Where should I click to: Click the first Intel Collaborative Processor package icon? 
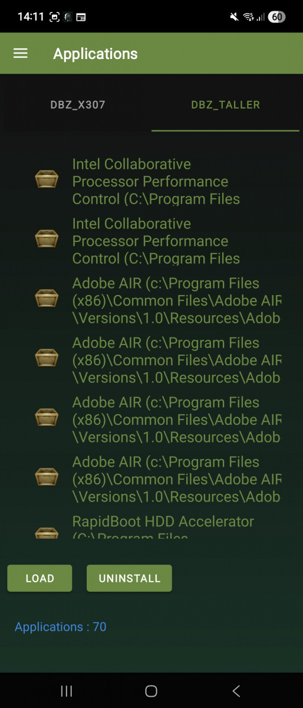pyautogui.click(x=47, y=179)
